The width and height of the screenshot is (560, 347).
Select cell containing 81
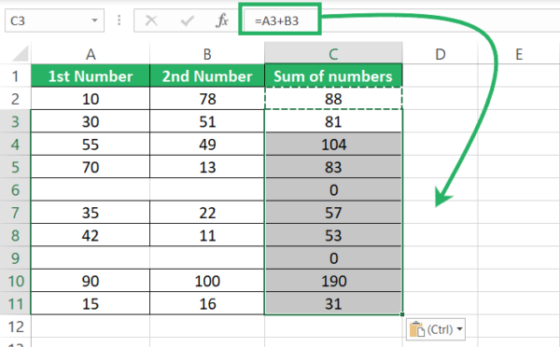coord(333,121)
